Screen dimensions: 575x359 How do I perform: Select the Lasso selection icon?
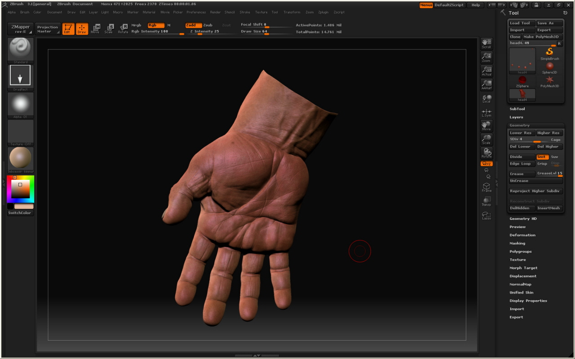(487, 215)
